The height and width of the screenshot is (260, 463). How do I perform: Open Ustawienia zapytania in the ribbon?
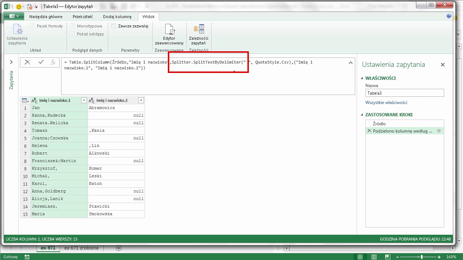click(17, 35)
